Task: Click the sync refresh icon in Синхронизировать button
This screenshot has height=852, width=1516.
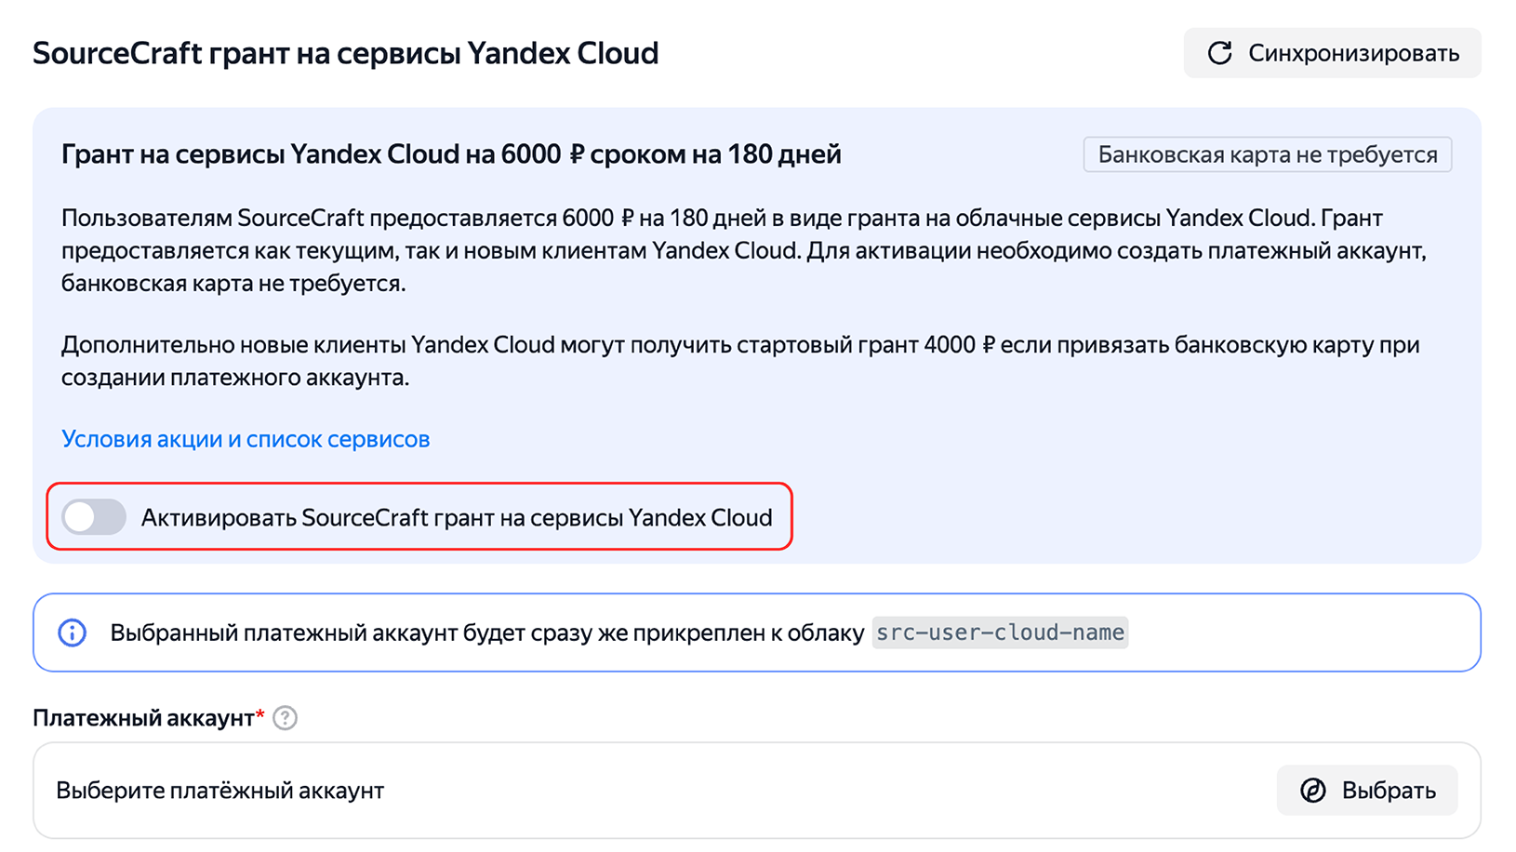Action: (1220, 53)
